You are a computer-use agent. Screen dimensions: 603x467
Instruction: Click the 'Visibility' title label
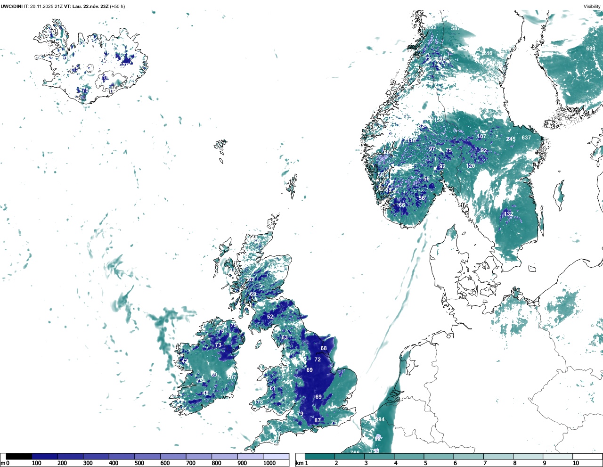pyautogui.click(x=592, y=6)
